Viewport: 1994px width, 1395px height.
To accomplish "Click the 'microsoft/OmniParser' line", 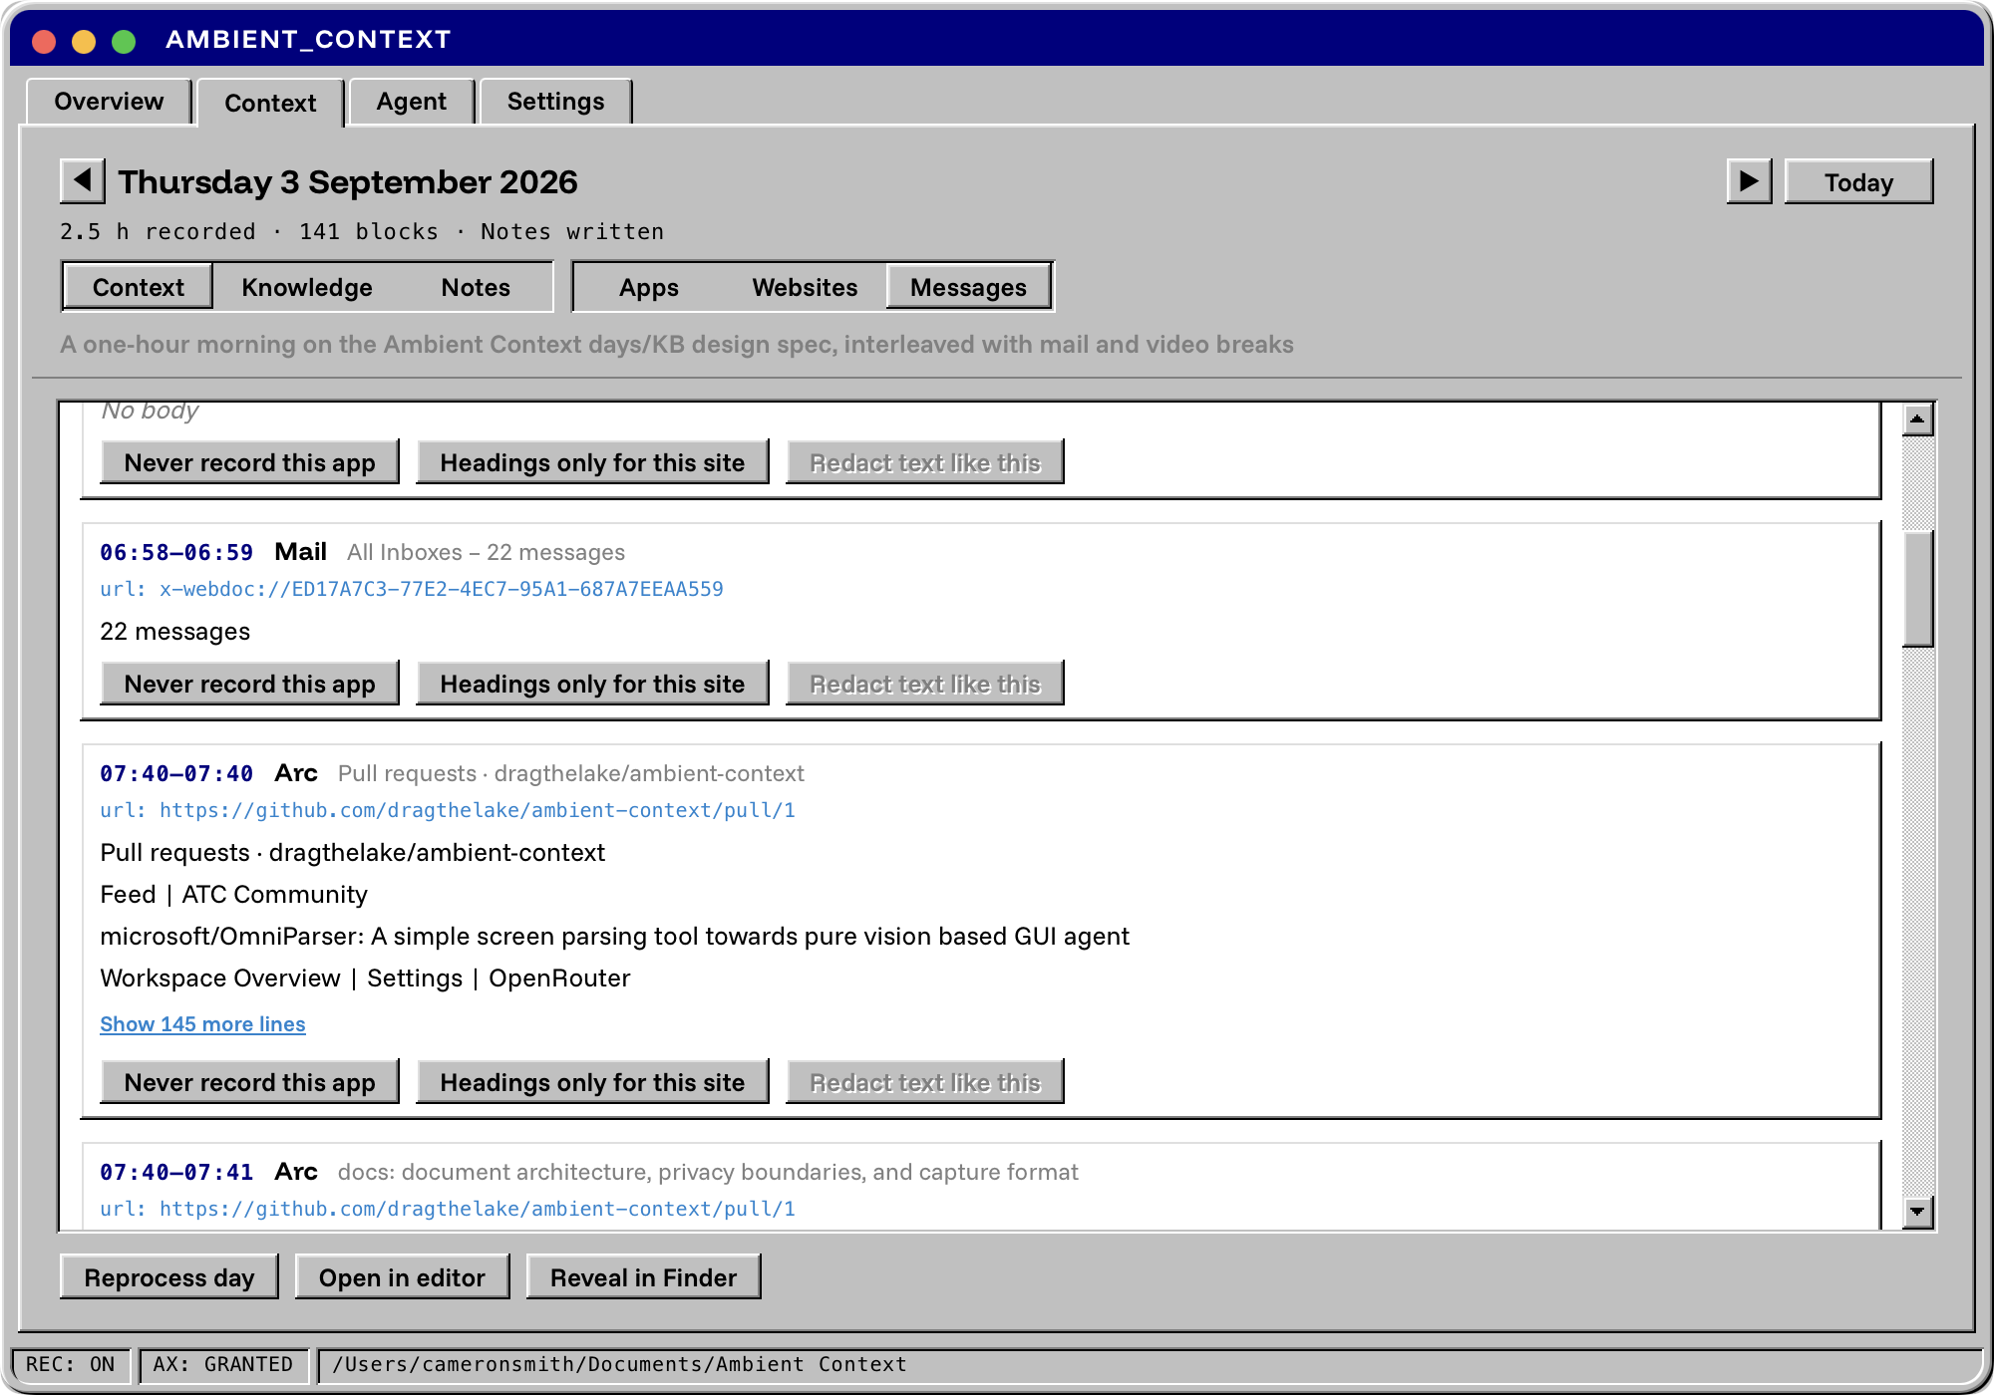I will [614, 937].
